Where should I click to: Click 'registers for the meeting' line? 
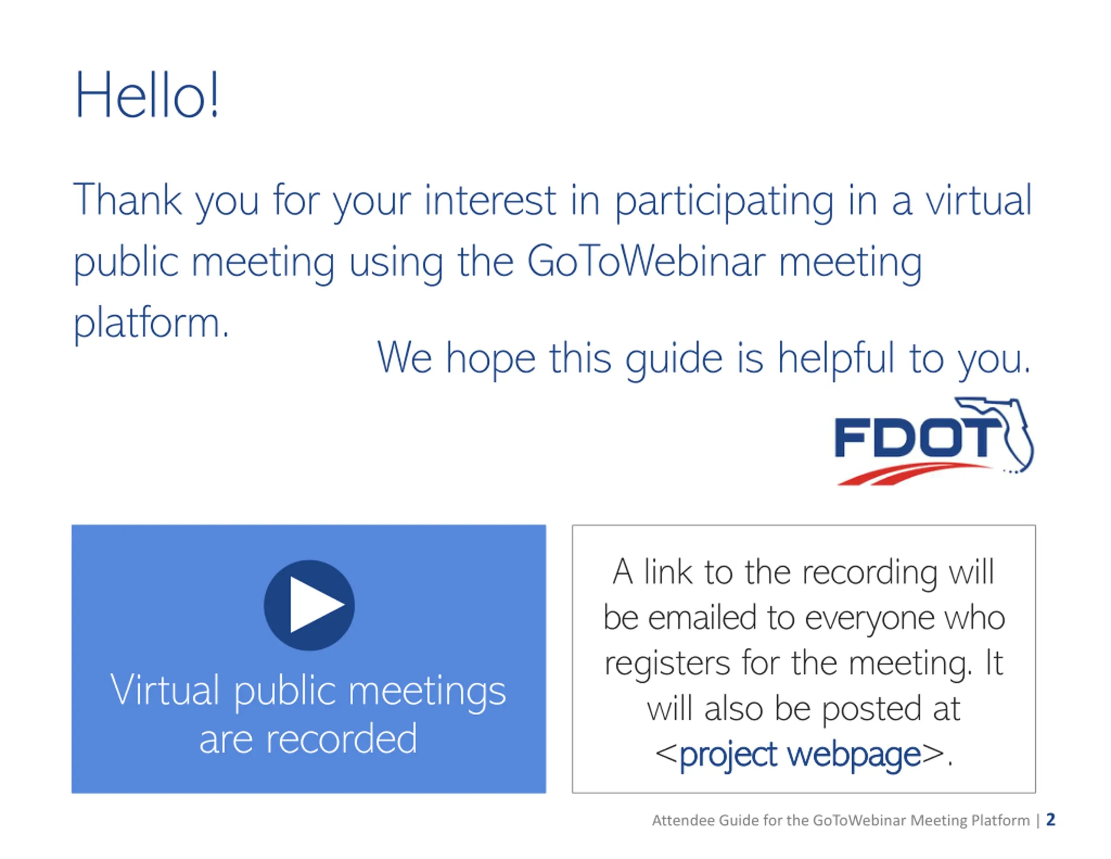tap(804, 663)
